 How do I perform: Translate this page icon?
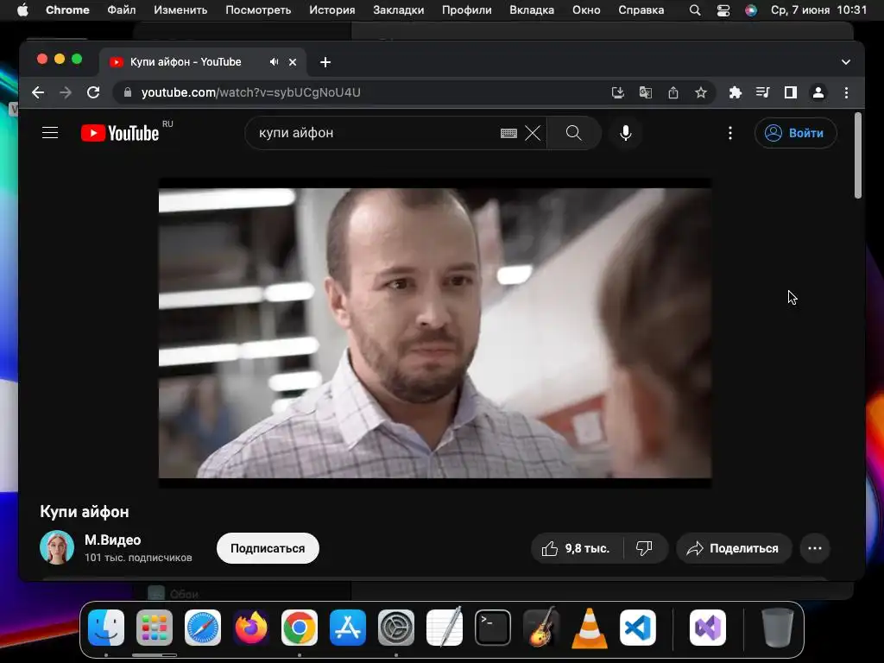pyautogui.click(x=646, y=92)
